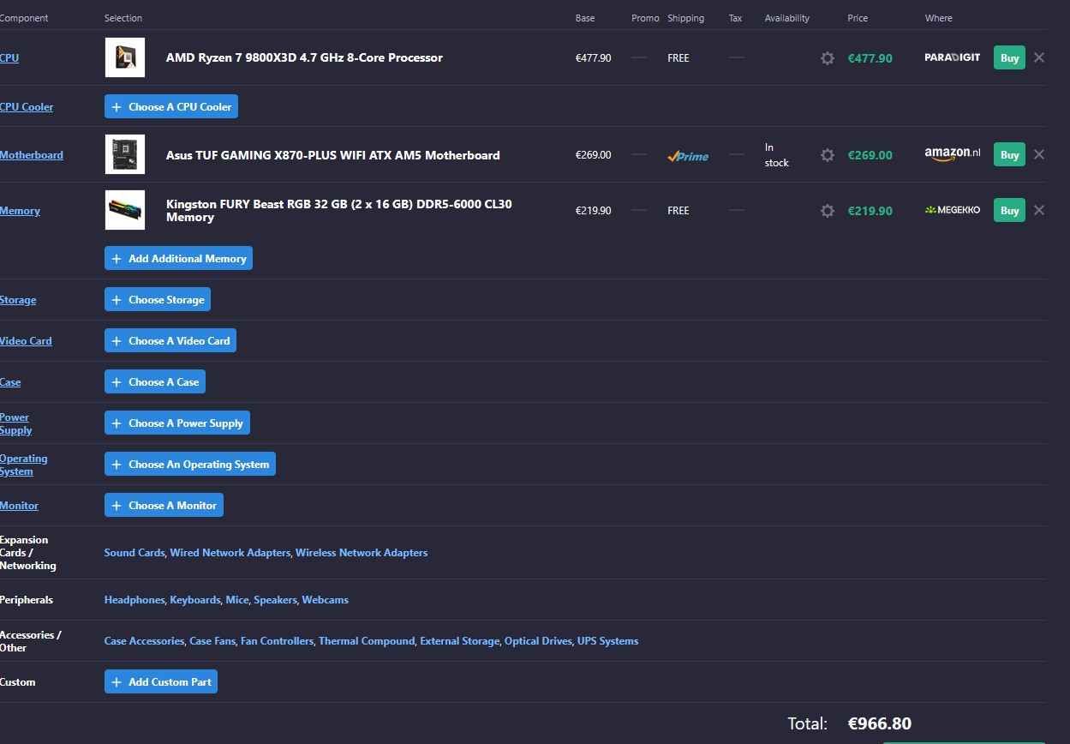Open the Wired Network Adapters link
Viewport: 1070px width, 744px height.
click(x=230, y=553)
